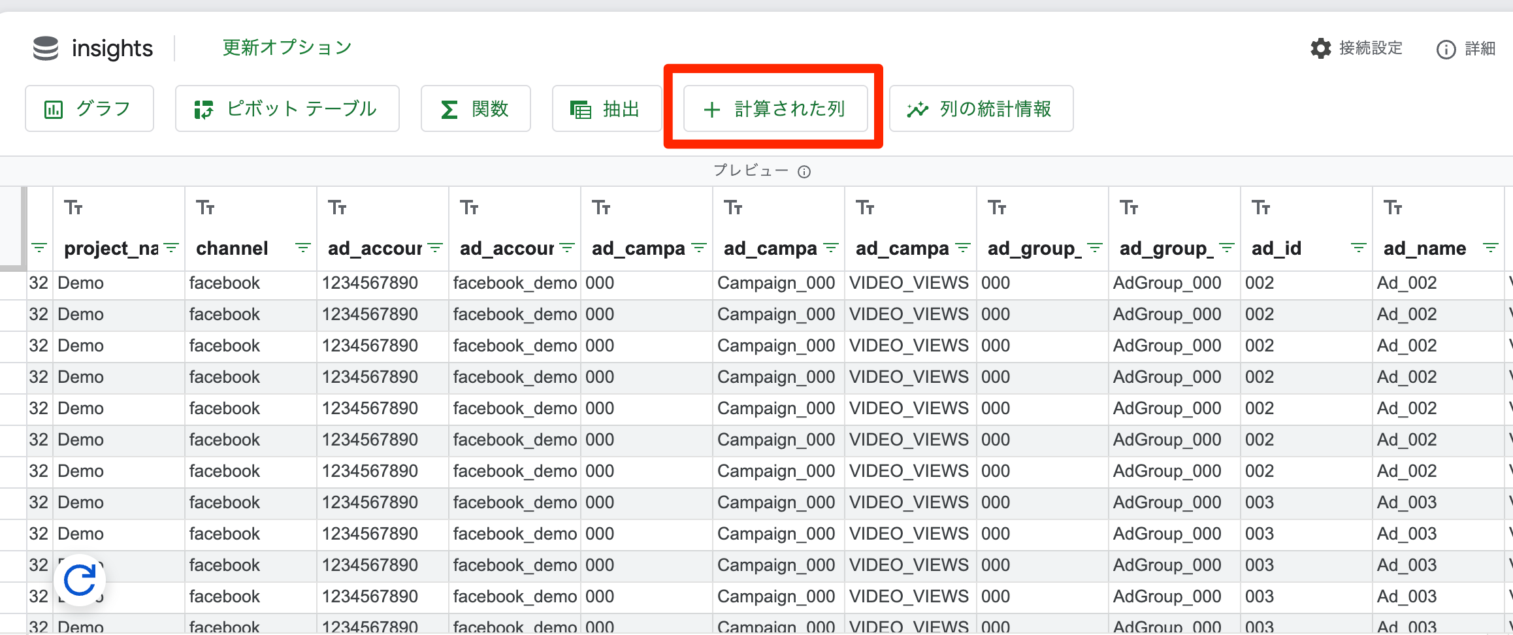Open filter dropdown for channel column
This screenshot has height=635, width=1513.
coord(302,248)
